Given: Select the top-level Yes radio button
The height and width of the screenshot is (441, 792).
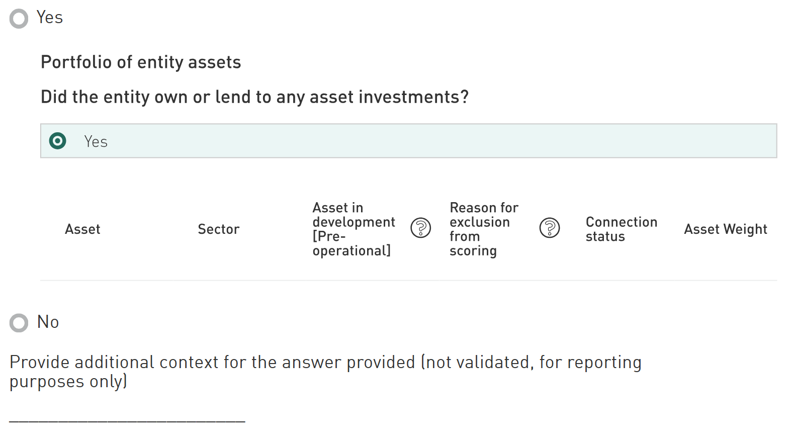Looking at the screenshot, I should click(x=19, y=19).
